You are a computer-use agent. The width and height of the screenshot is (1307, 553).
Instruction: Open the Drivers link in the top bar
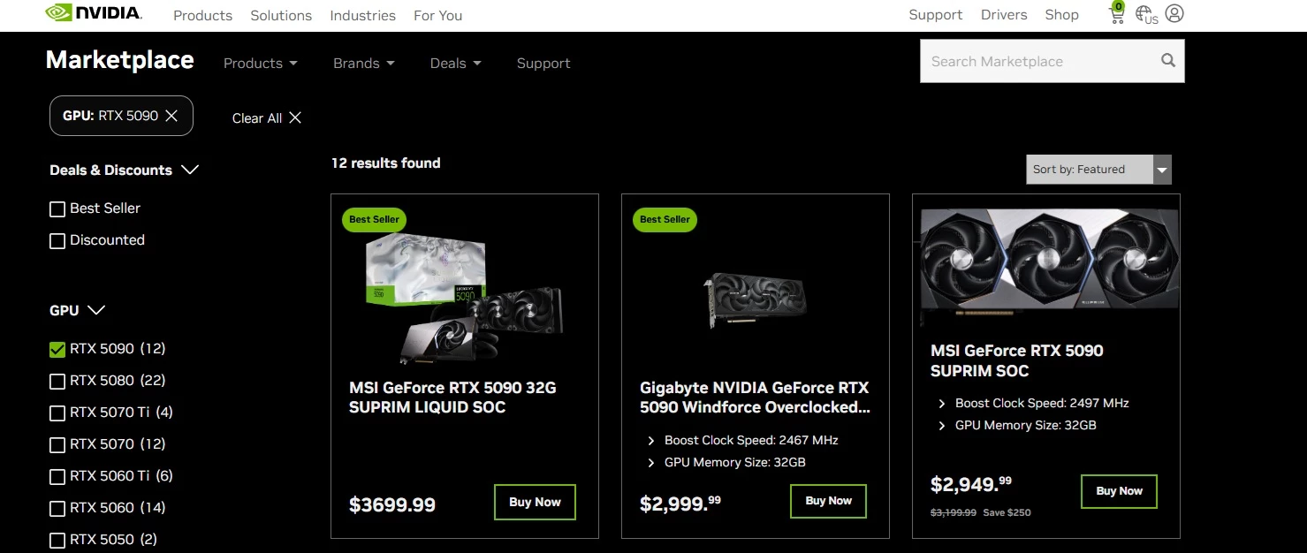point(1003,15)
